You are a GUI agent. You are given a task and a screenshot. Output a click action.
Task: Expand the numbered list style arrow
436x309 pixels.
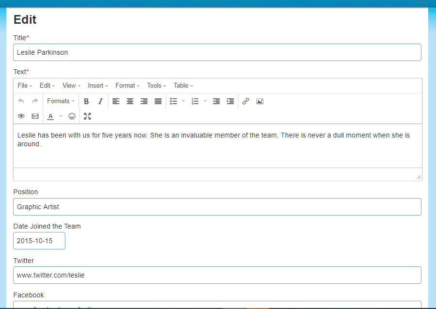tap(205, 101)
